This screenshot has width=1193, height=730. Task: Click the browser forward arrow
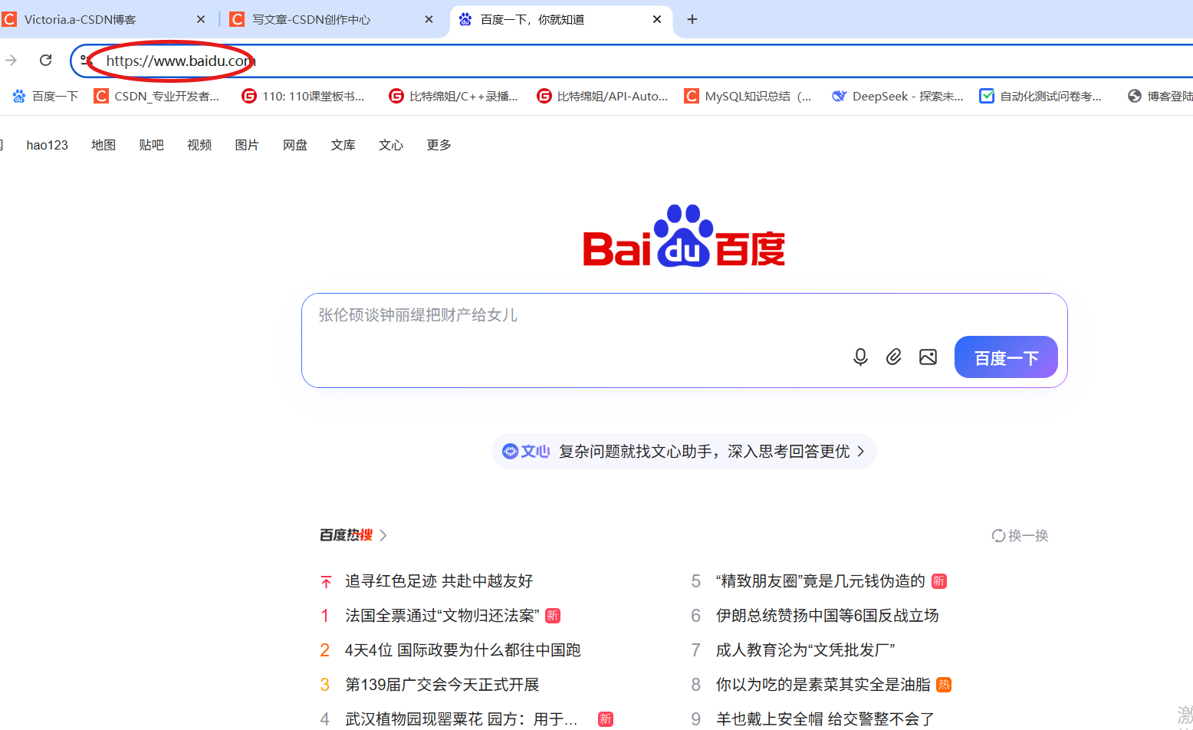click(11, 60)
